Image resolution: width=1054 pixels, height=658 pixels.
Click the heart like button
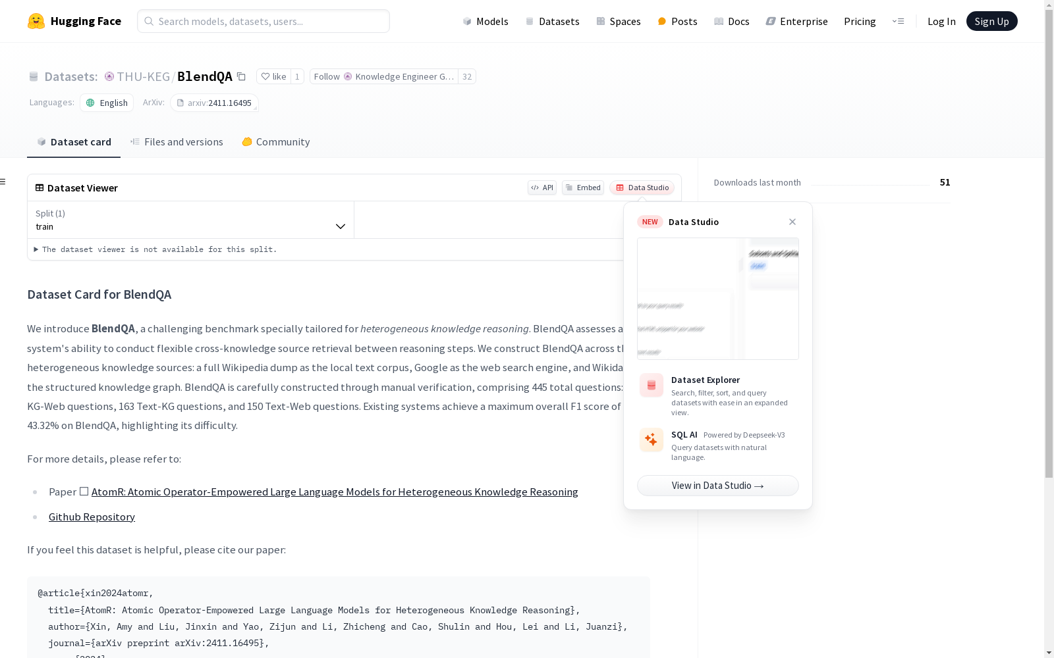tap(273, 76)
